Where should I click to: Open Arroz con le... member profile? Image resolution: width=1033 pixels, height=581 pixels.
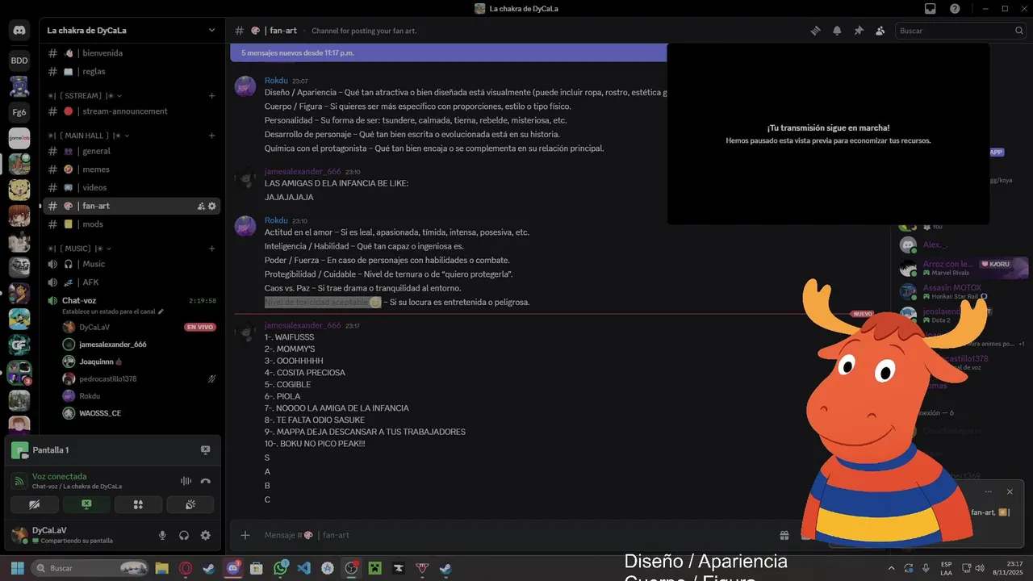click(x=963, y=268)
